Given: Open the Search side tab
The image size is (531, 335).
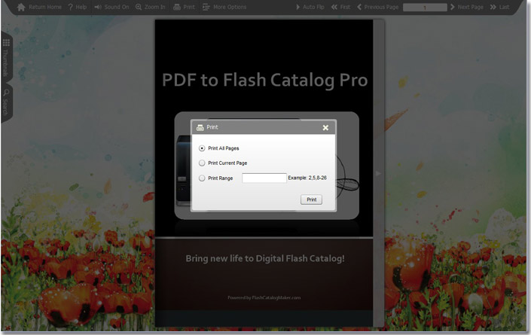Looking at the screenshot, I should point(6,102).
